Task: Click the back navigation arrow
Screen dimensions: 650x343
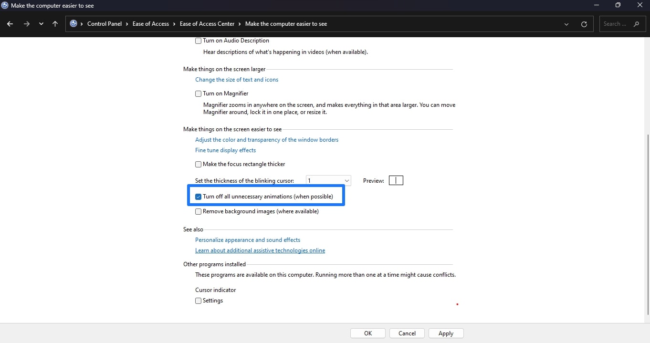Action: (10, 23)
